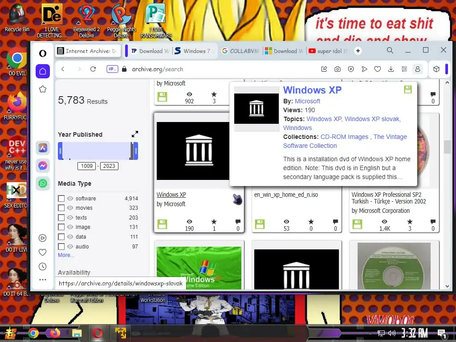Open the Windows XP item title link

(x=171, y=195)
